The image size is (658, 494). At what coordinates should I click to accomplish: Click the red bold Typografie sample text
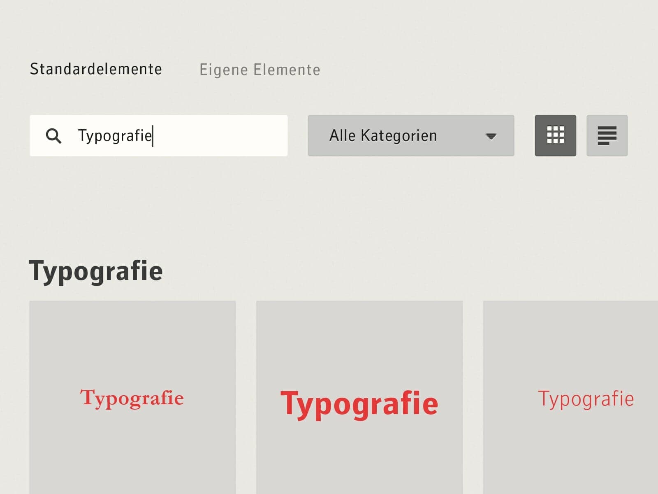pos(359,403)
